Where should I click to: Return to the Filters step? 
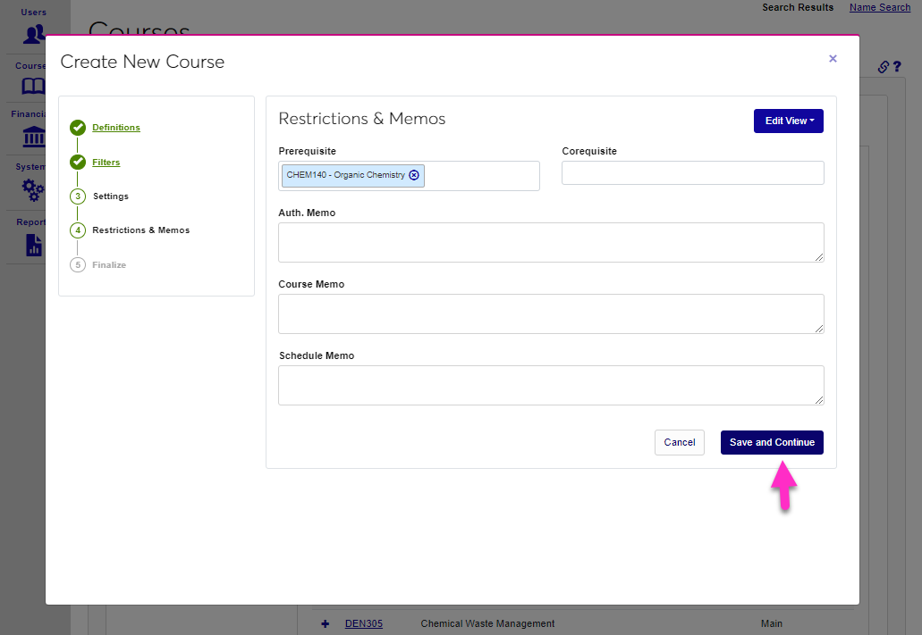click(x=106, y=162)
